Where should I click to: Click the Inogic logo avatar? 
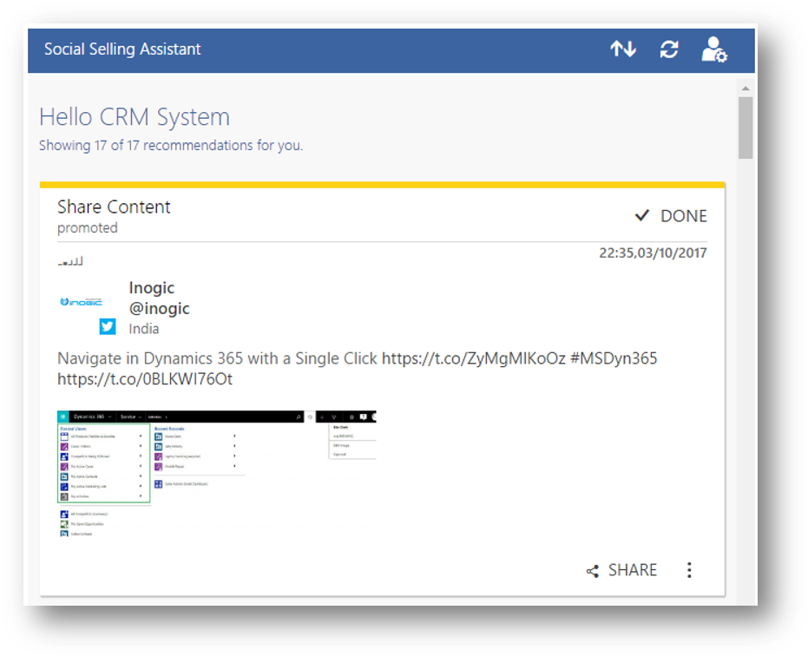[81, 301]
